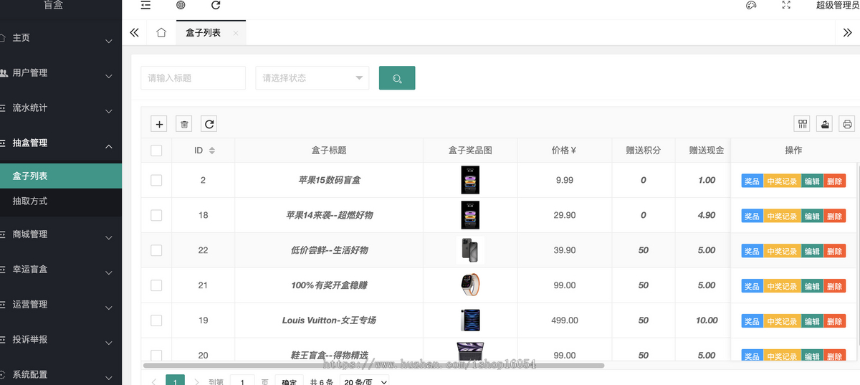860x385 pixels.
Task: Open 苹果14来袭 prize image
Action: (x=470, y=215)
